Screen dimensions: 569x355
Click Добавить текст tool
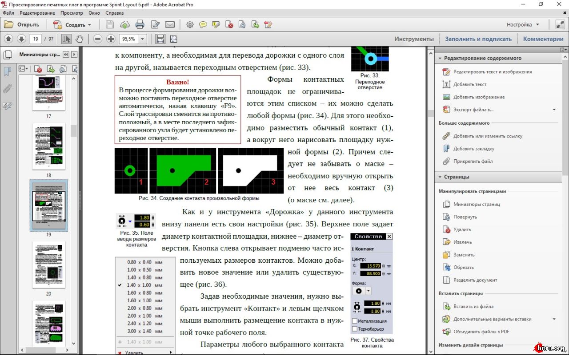point(465,84)
